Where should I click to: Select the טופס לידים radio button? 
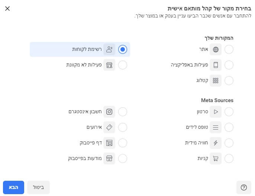pos(229,127)
